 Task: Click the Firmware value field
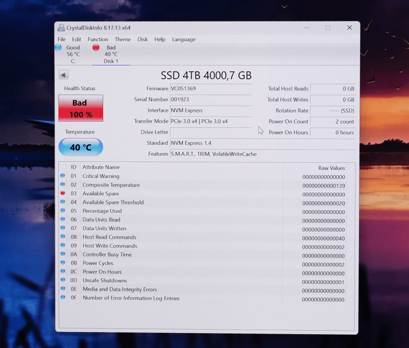click(x=210, y=89)
